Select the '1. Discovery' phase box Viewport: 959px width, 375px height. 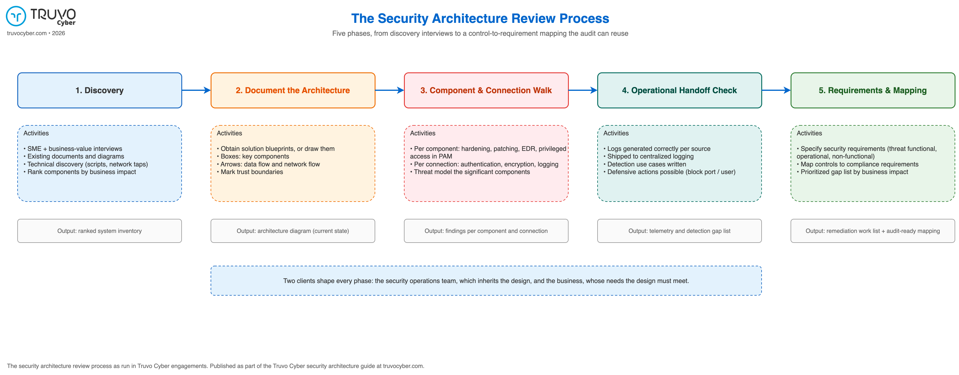point(99,91)
